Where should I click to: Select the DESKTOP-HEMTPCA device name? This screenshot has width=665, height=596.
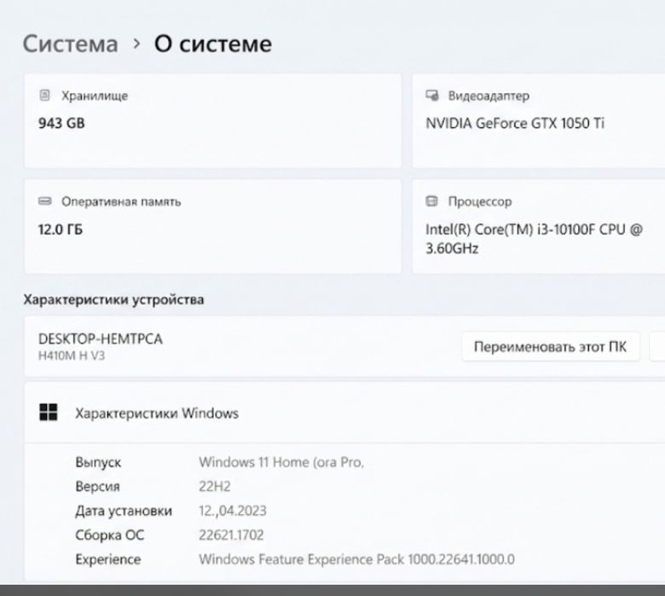101,339
